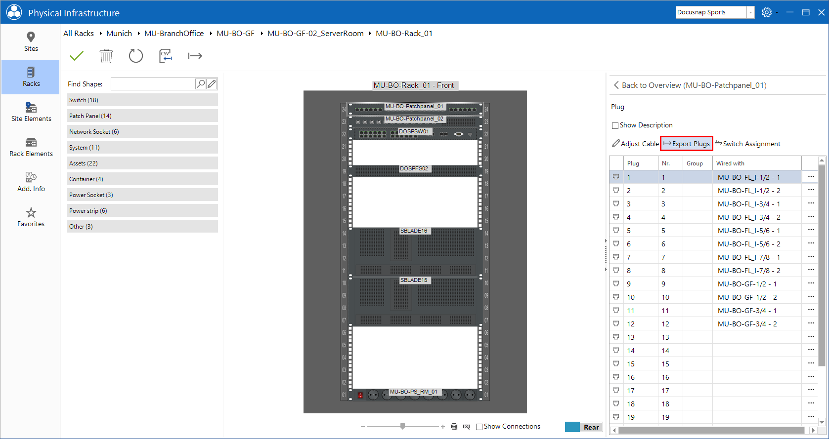Click the green checkmark save icon
Viewport: 829px width, 439px height.
[x=77, y=56]
